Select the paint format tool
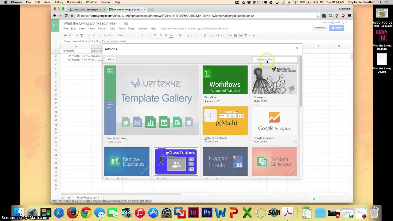393x221 pixels. 82,35
